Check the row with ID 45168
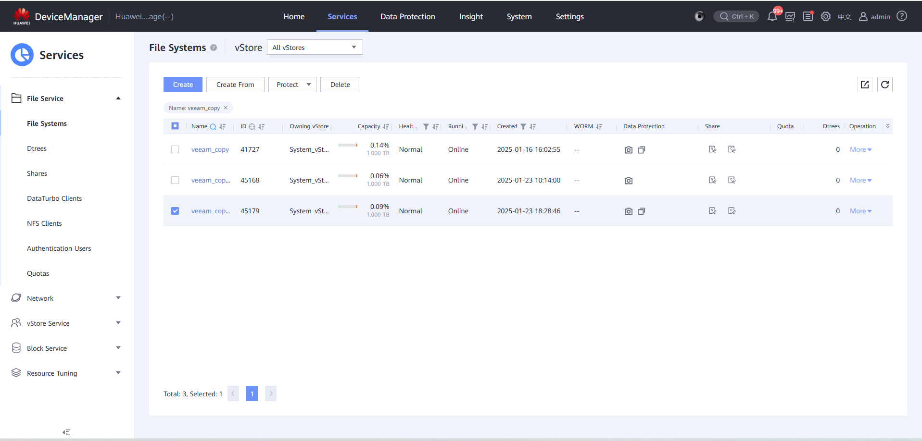The height and width of the screenshot is (441, 922). (175, 180)
